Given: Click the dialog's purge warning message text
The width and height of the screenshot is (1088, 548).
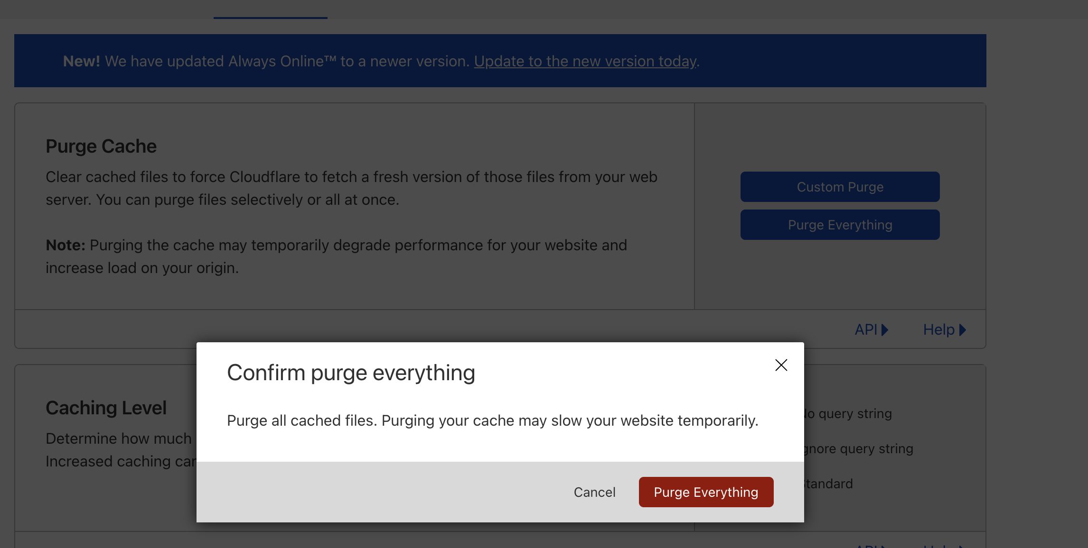Looking at the screenshot, I should coord(492,420).
